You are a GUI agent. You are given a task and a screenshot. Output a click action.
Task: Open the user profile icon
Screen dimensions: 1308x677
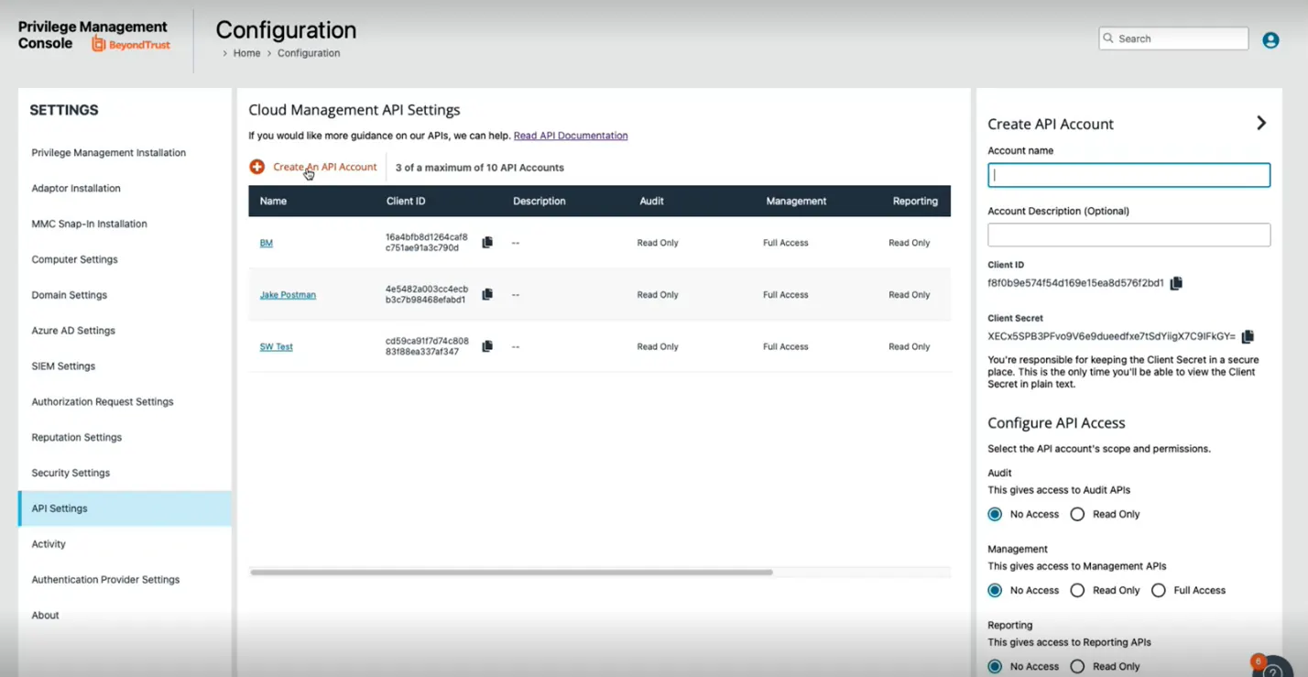(1270, 40)
